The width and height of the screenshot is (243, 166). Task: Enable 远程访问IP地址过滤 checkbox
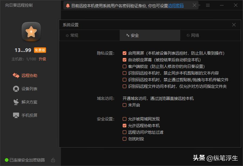[x=125, y=132]
